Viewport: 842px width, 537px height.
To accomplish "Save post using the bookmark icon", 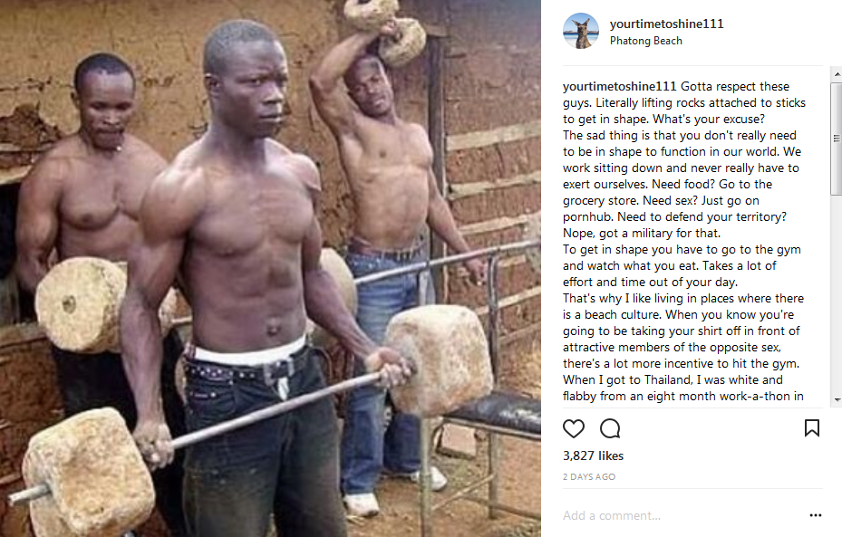I will point(811,428).
